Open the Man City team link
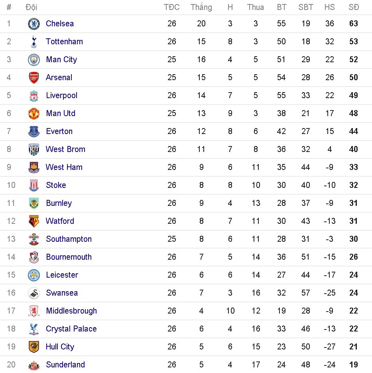This screenshot has height=373, width=372. [x=61, y=59]
